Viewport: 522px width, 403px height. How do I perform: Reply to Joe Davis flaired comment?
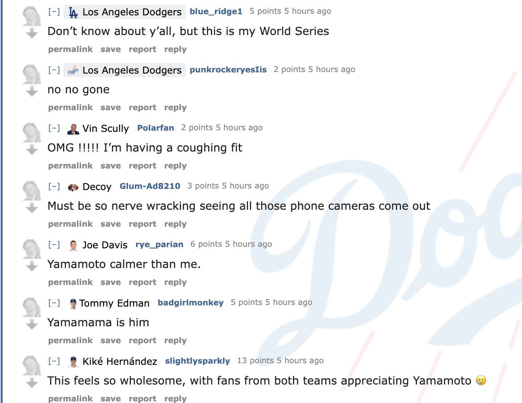pyautogui.click(x=175, y=282)
